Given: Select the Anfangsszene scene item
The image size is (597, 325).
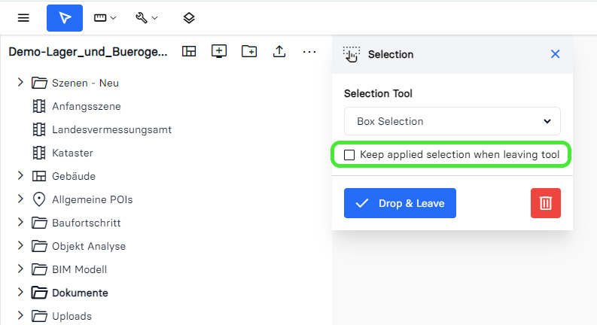Looking at the screenshot, I should click(x=86, y=106).
